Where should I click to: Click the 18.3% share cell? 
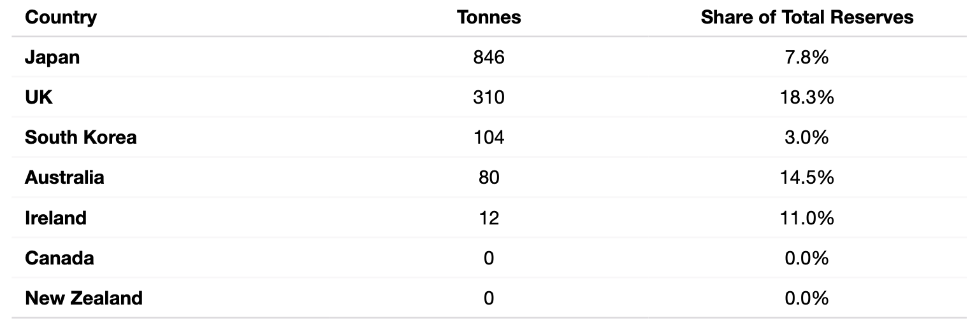tap(807, 97)
